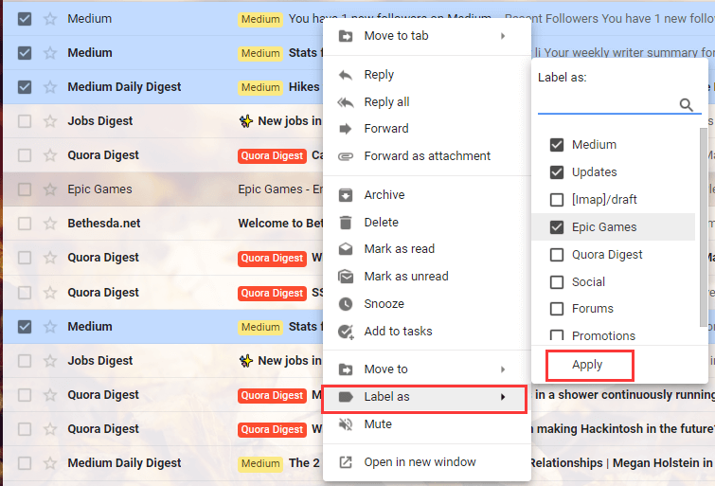The width and height of the screenshot is (715, 486).
Task: Click the Reply arrow icon
Action: pyautogui.click(x=345, y=75)
